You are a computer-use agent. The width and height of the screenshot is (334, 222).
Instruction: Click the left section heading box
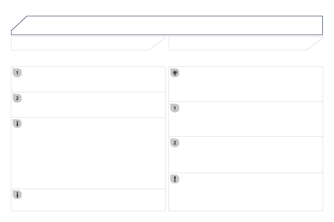pos(84,43)
